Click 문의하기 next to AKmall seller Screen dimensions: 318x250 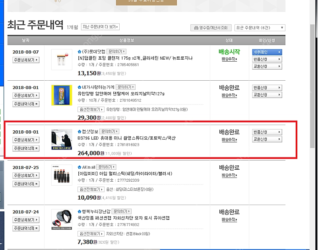106,167
